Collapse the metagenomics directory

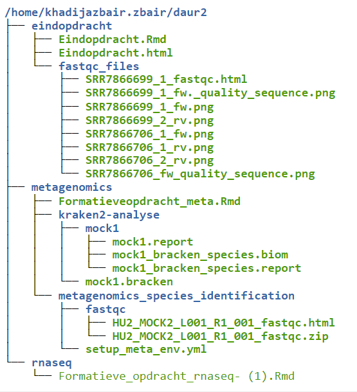[71, 187]
